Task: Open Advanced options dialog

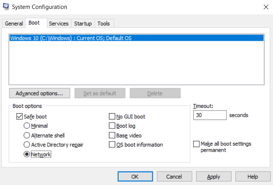Action: click(x=39, y=93)
